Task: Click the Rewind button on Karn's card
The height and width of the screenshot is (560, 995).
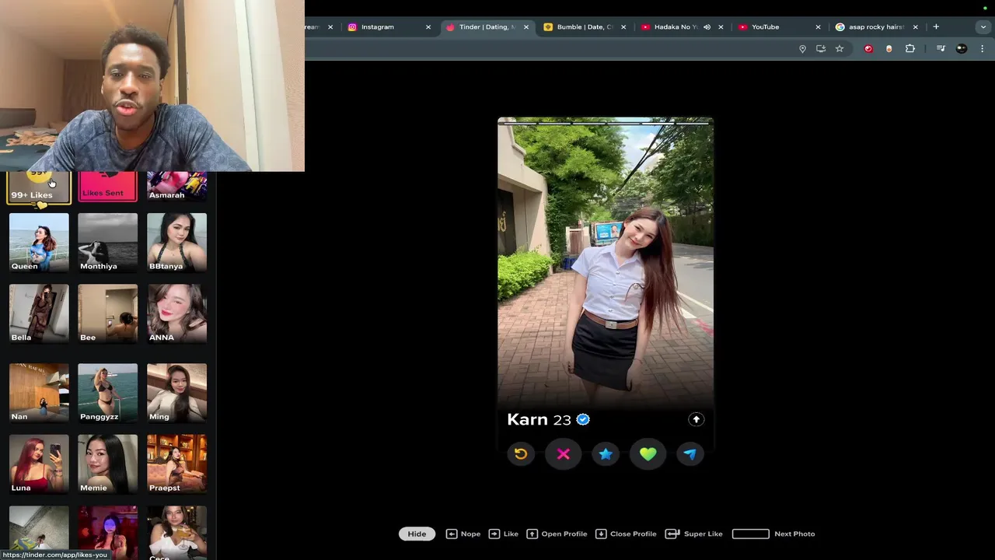Action: pyautogui.click(x=521, y=454)
